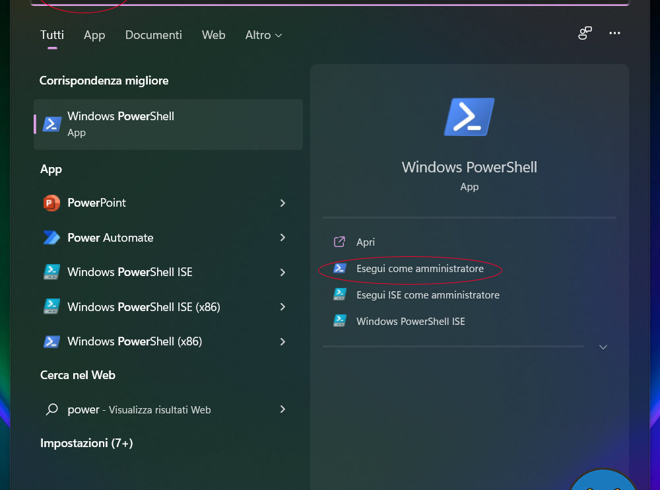Open the Altro filter dropdown
The image size is (660, 490).
[263, 35]
